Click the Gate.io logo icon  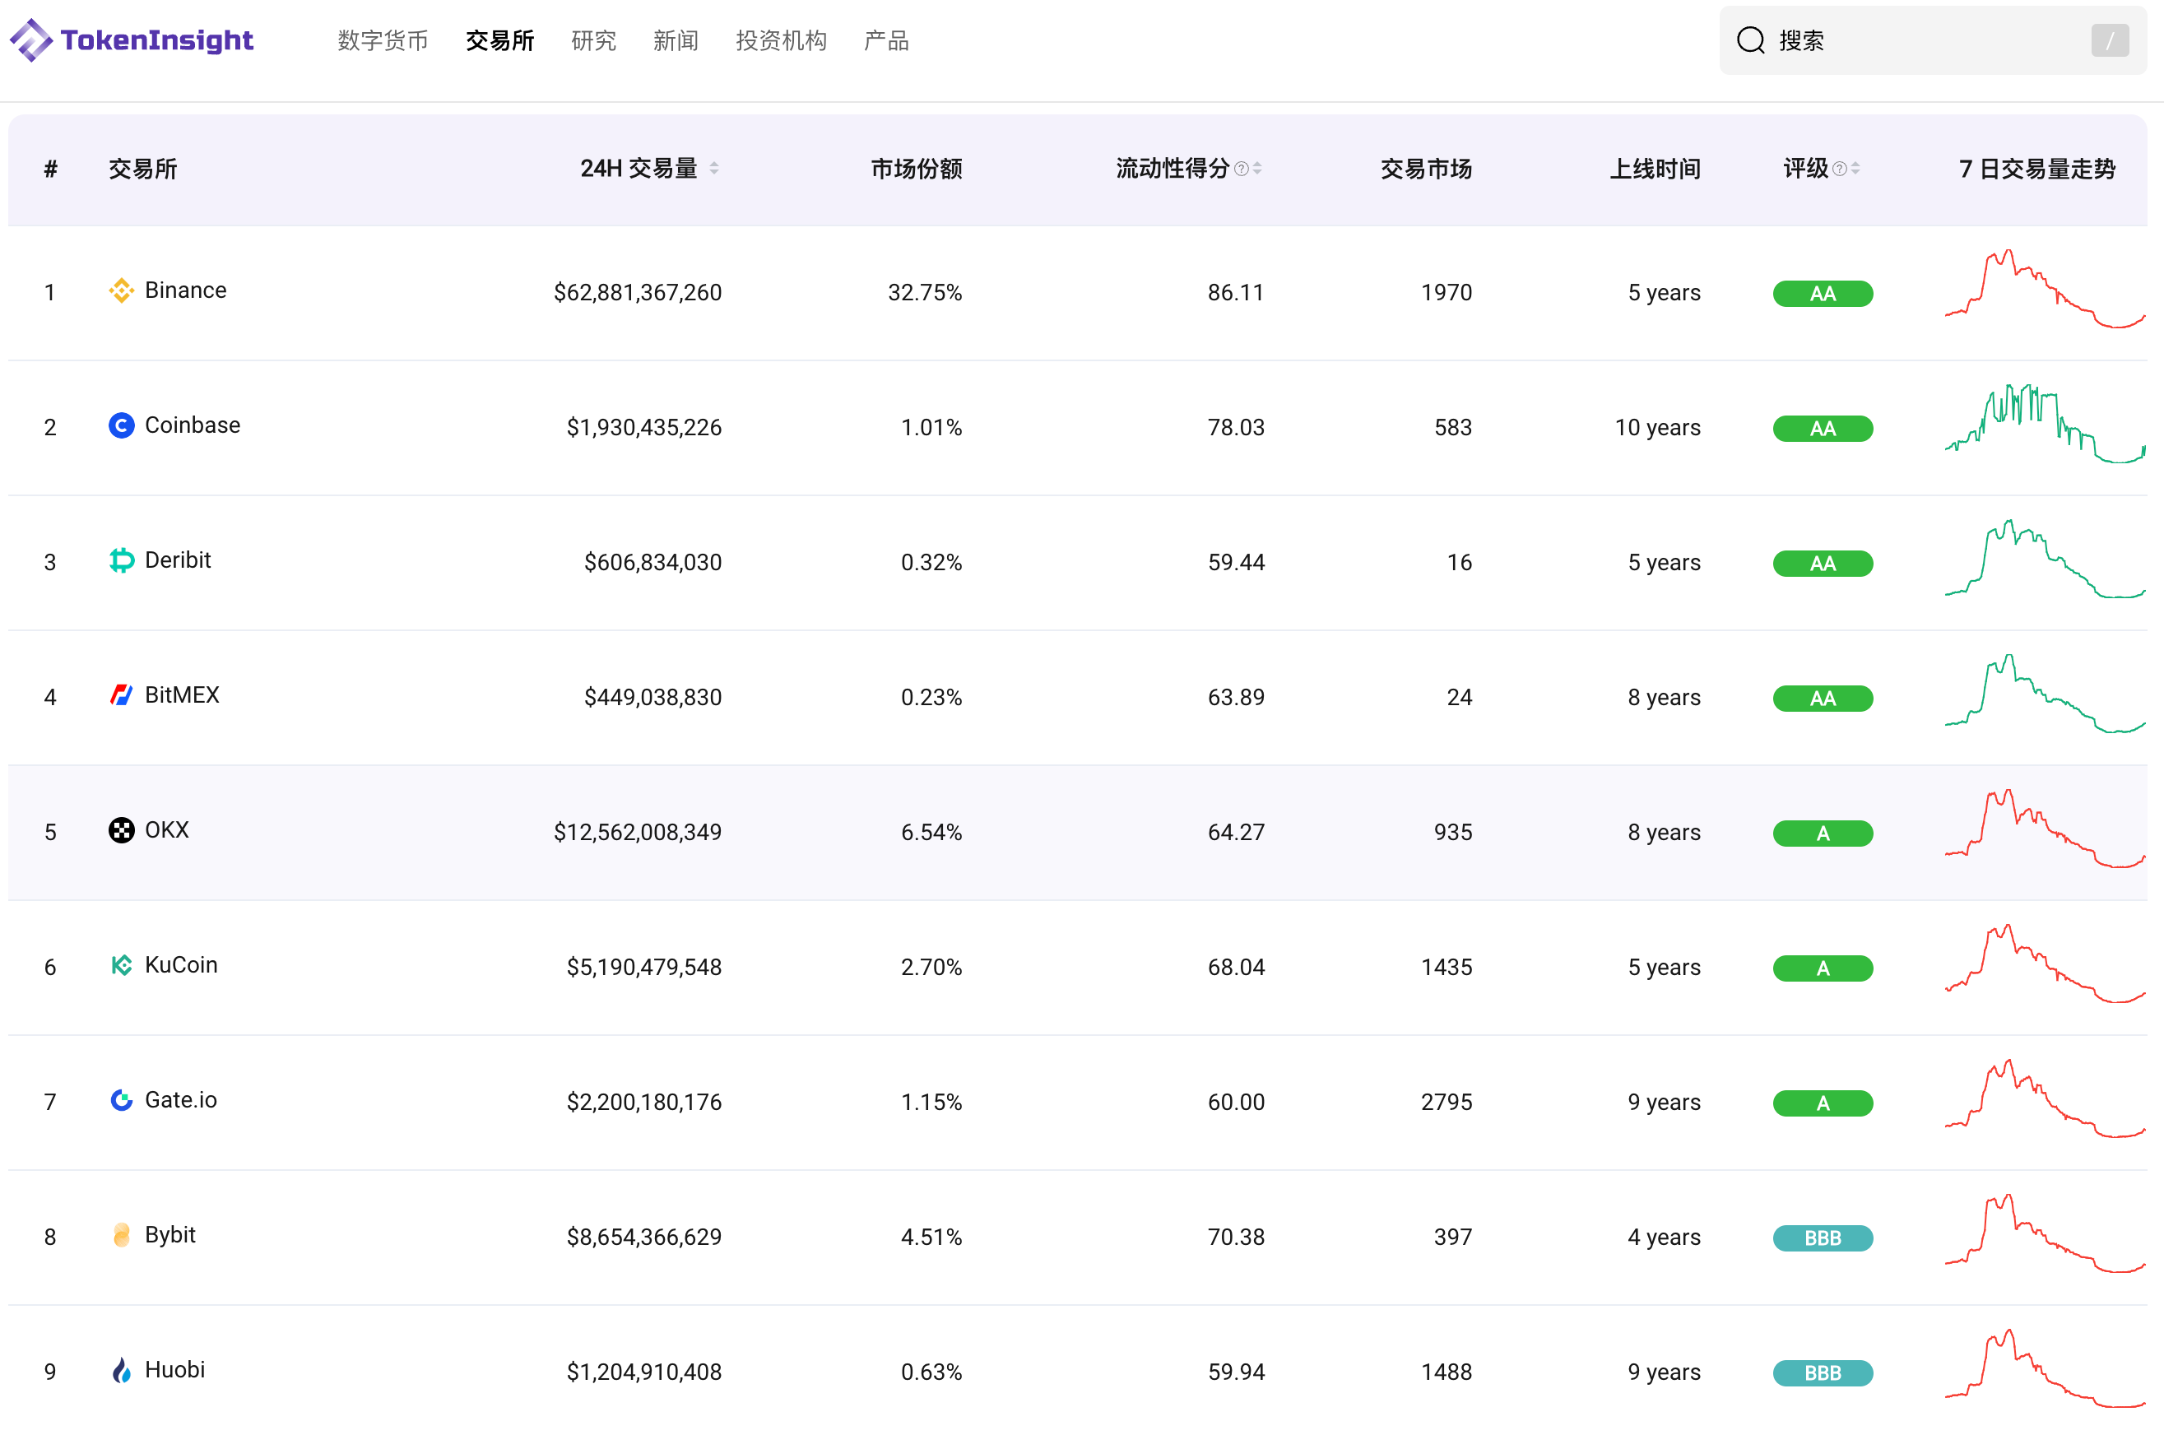pos(121,1100)
